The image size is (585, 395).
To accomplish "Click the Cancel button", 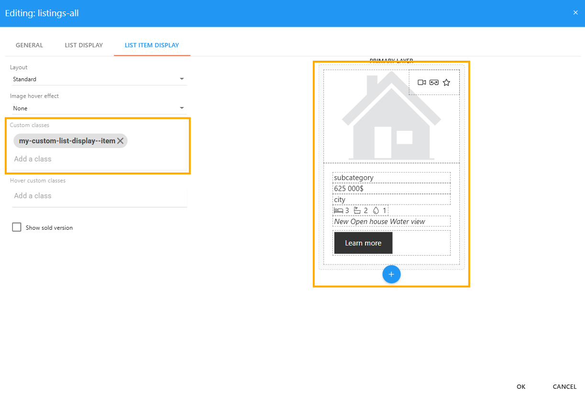I will (x=564, y=386).
